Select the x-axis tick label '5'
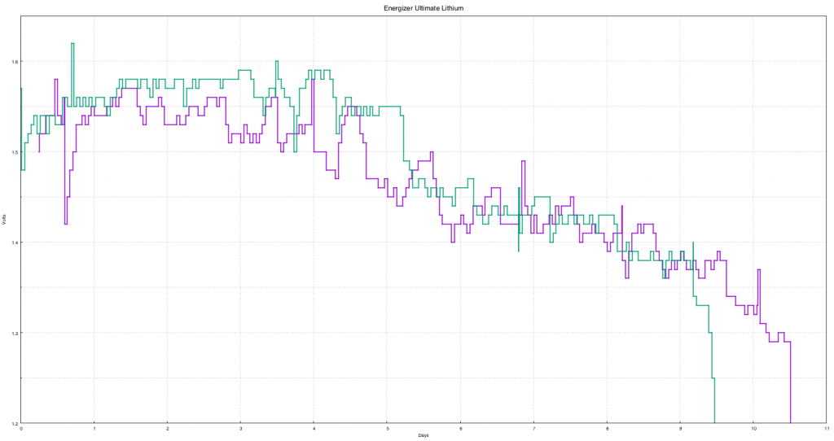834x441 pixels. point(387,428)
